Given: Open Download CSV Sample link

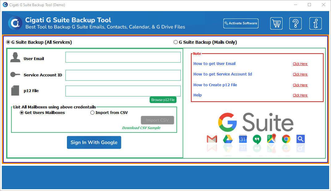Looking at the screenshot, I should (x=141, y=128).
